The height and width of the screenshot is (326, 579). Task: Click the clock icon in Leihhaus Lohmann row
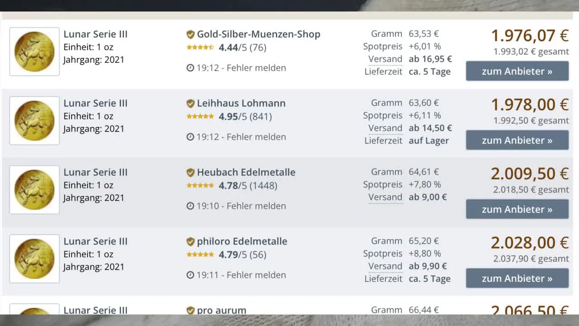pos(190,137)
